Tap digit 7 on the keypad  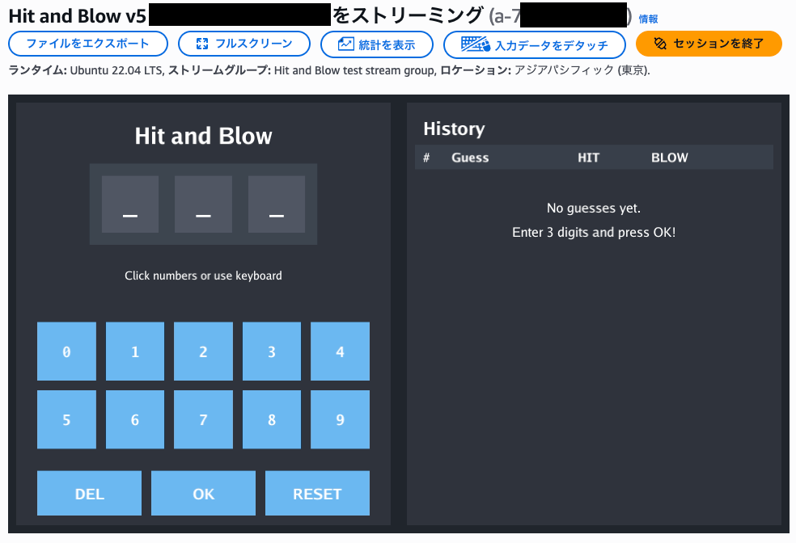203,419
